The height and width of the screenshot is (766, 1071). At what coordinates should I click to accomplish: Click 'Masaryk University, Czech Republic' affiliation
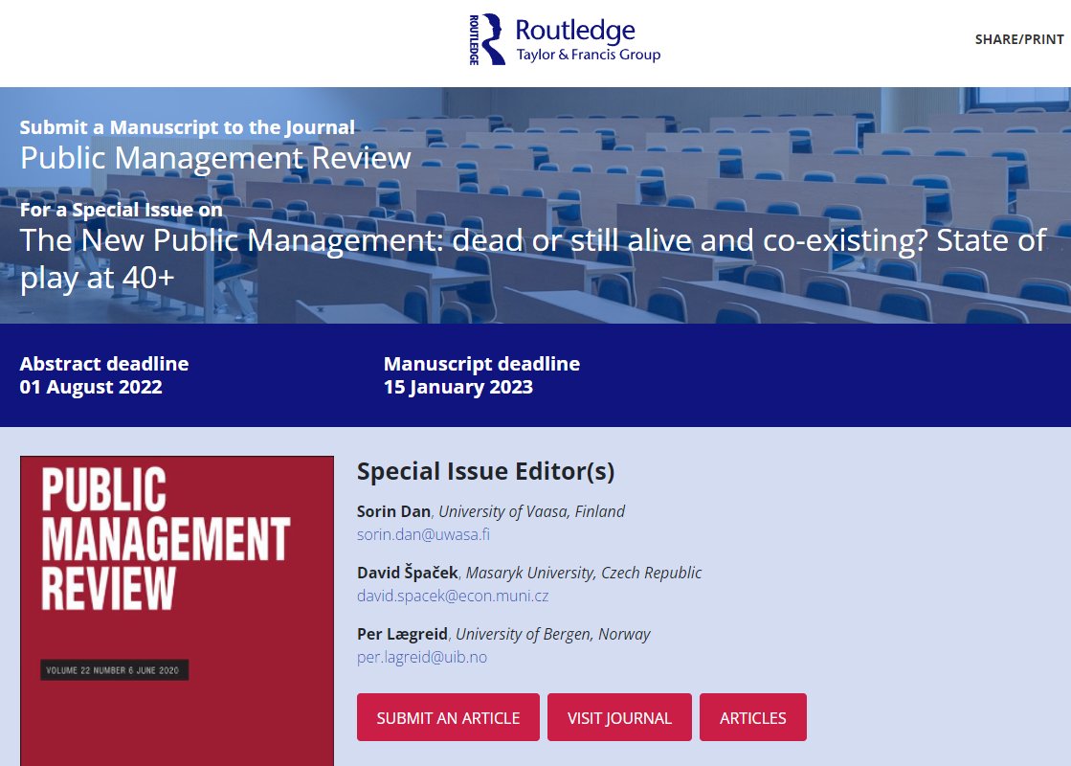tap(583, 573)
